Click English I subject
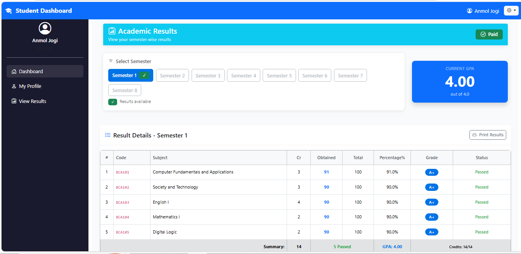This screenshot has height=254, width=521. point(161,202)
